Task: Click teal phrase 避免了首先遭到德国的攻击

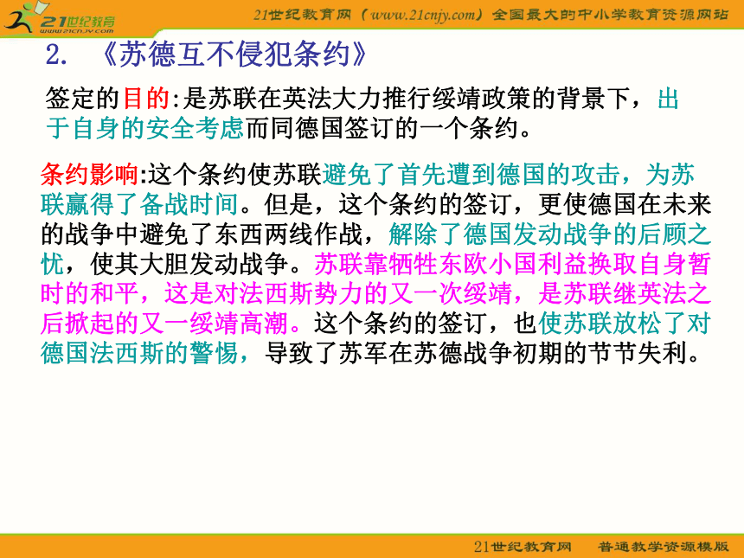Action: pyautogui.click(x=471, y=175)
